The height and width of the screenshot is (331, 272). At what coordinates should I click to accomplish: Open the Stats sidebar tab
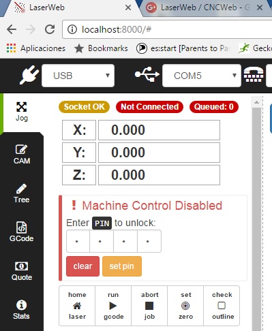click(22, 310)
